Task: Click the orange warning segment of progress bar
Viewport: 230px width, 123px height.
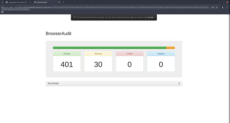Action: pyautogui.click(x=171, y=48)
